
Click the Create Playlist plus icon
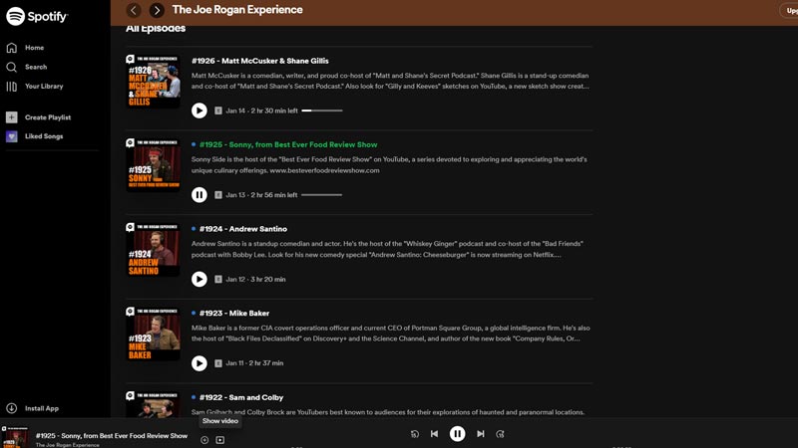point(12,117)
